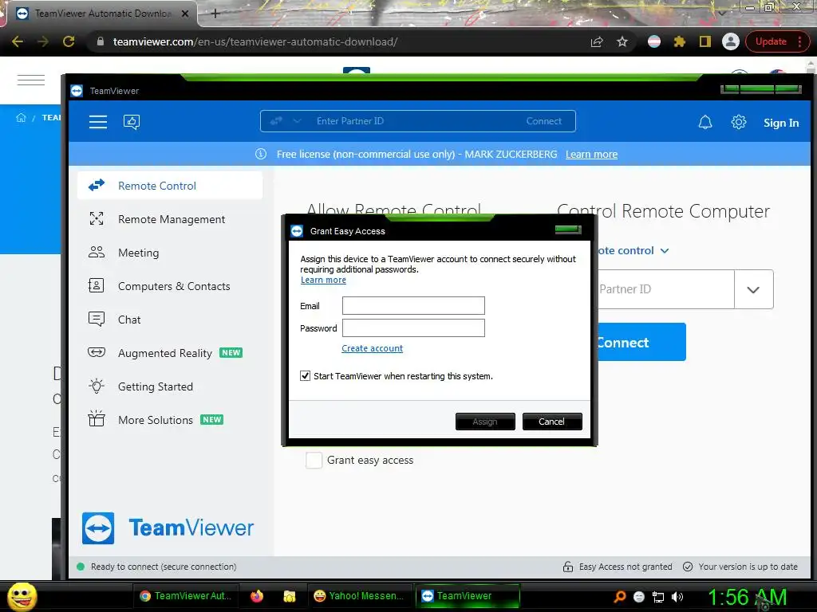This screenshot has width=817, height=612.
Task: Bookmark this page with the star icon
Action: coord(622,41)
